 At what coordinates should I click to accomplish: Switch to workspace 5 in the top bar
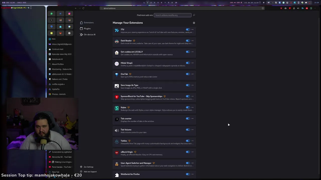(158, 2)
